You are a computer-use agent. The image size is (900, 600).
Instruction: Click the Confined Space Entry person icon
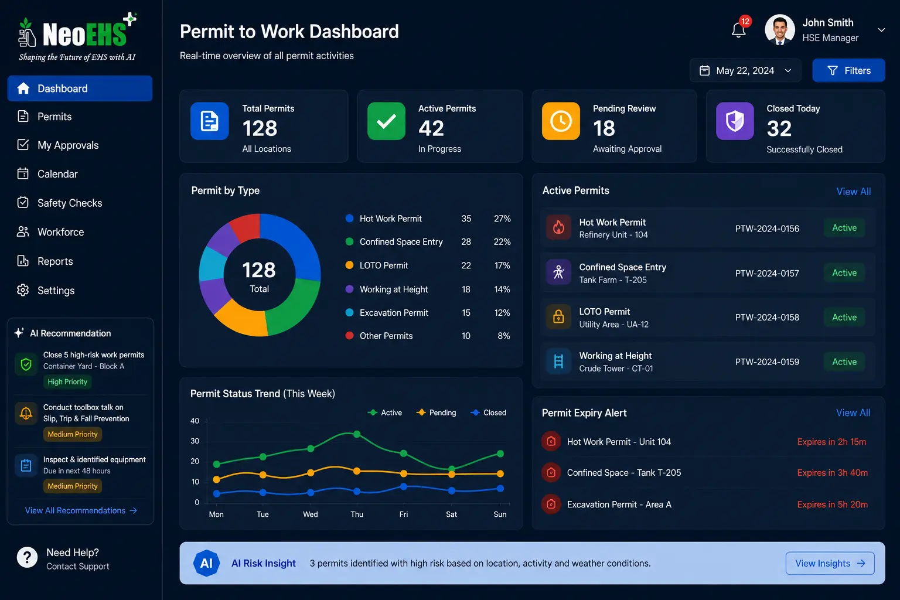(x=558, y=272)
